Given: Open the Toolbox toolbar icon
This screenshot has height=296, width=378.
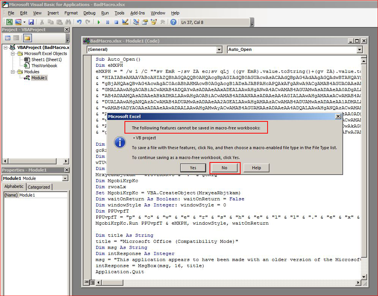Looking at the screenshot, I should click(162, 22).
